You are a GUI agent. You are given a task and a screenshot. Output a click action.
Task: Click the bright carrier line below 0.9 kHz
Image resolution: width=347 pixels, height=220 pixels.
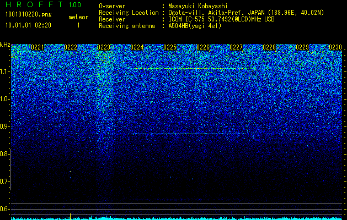pos(188,134)
